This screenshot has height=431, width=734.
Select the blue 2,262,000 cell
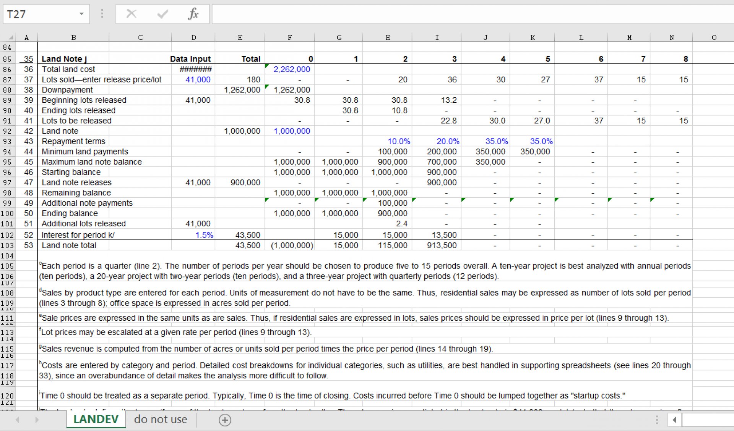coord(290,69)
